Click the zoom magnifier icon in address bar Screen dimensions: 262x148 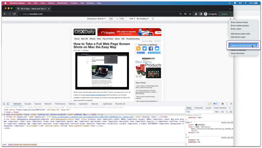(180, 14)
